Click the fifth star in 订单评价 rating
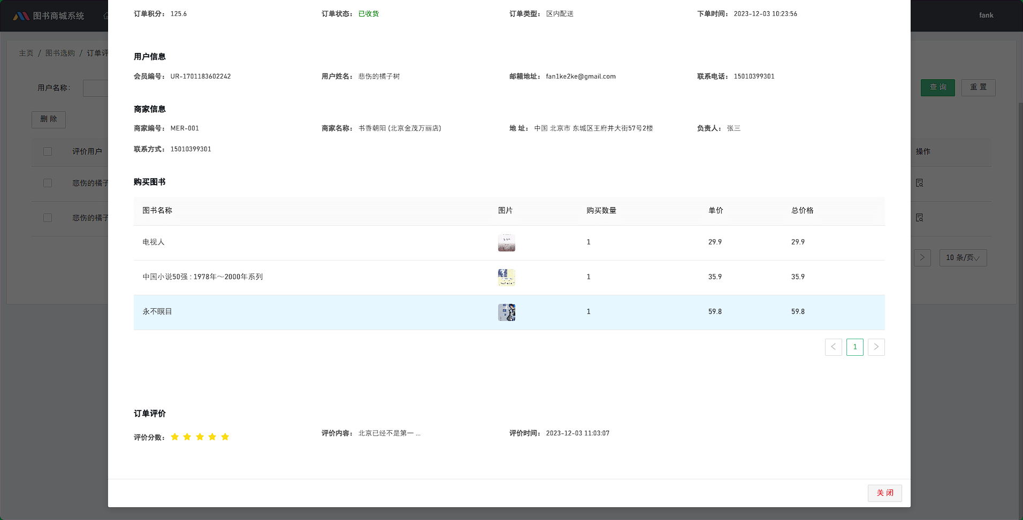Viewport: 1023px width, 520px height. click(x=225, y=437)
